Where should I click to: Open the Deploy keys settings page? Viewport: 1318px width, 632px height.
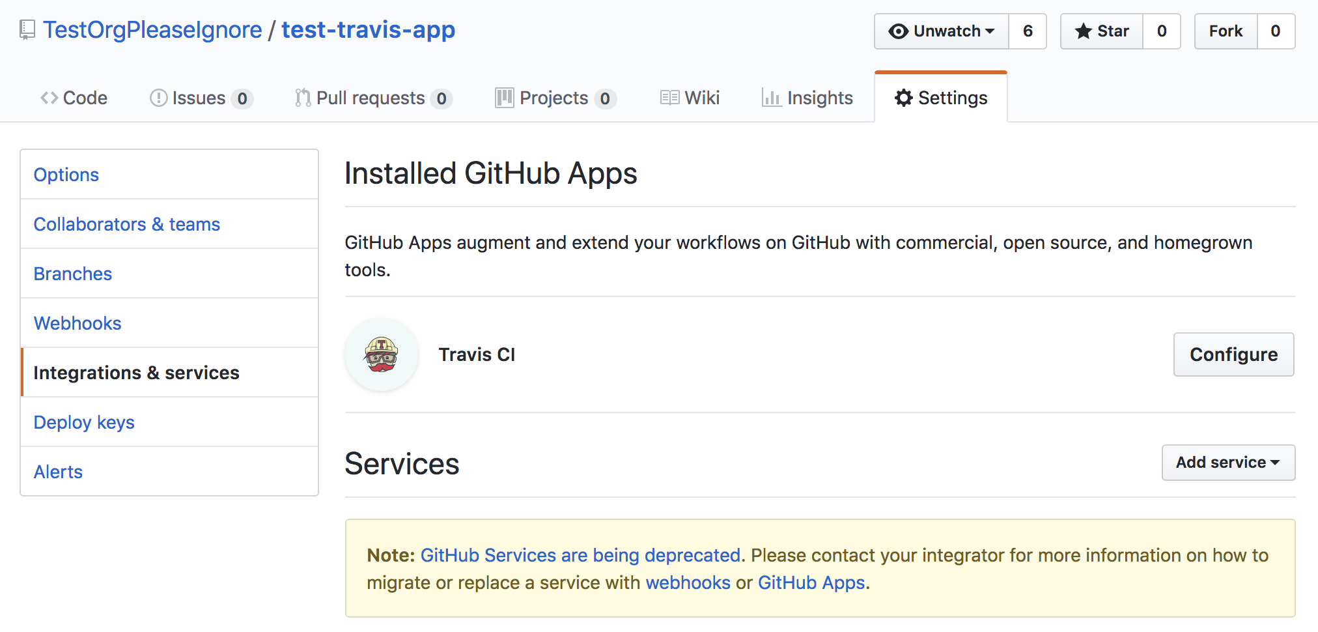tap(169, 422)
